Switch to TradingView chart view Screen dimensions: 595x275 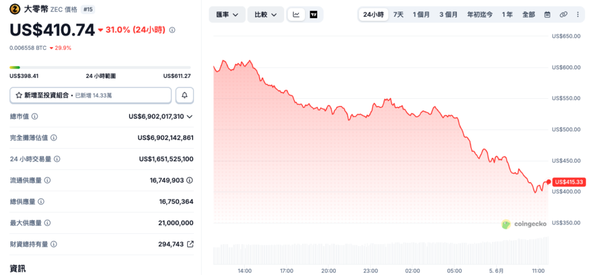point(313,15)
